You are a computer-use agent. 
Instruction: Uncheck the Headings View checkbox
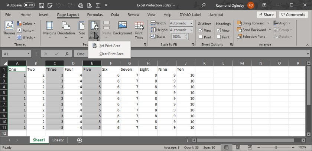tap(219, 30)
